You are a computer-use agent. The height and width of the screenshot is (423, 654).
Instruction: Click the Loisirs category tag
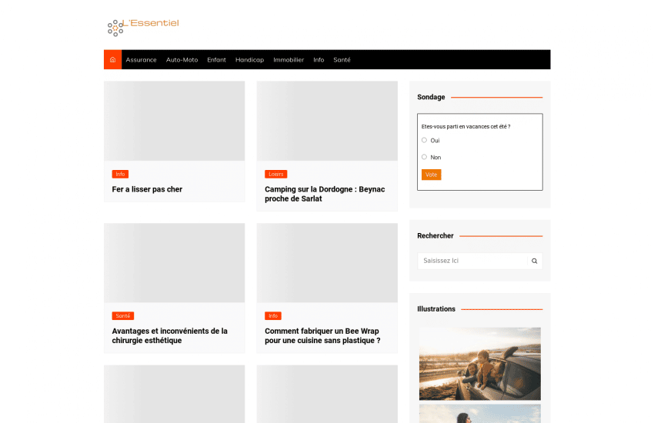(275, 175)
